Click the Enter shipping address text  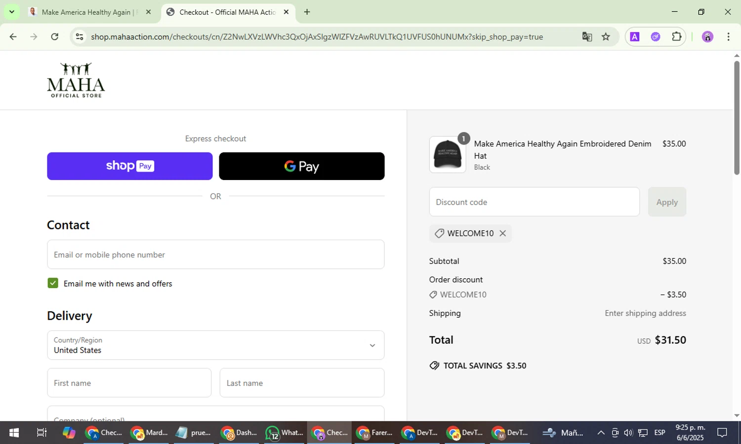645,313
